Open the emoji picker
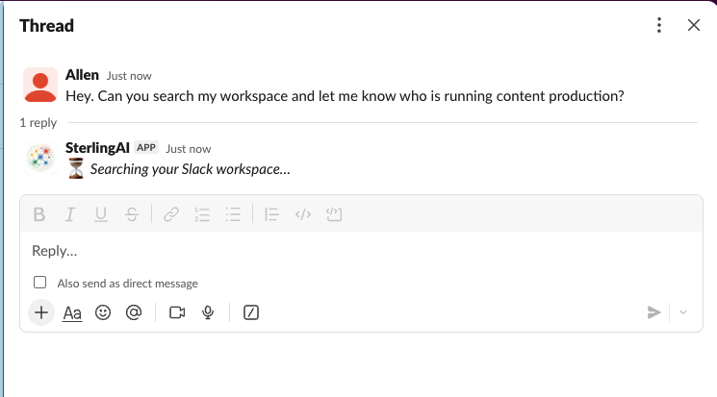 [x=103, y=312]
